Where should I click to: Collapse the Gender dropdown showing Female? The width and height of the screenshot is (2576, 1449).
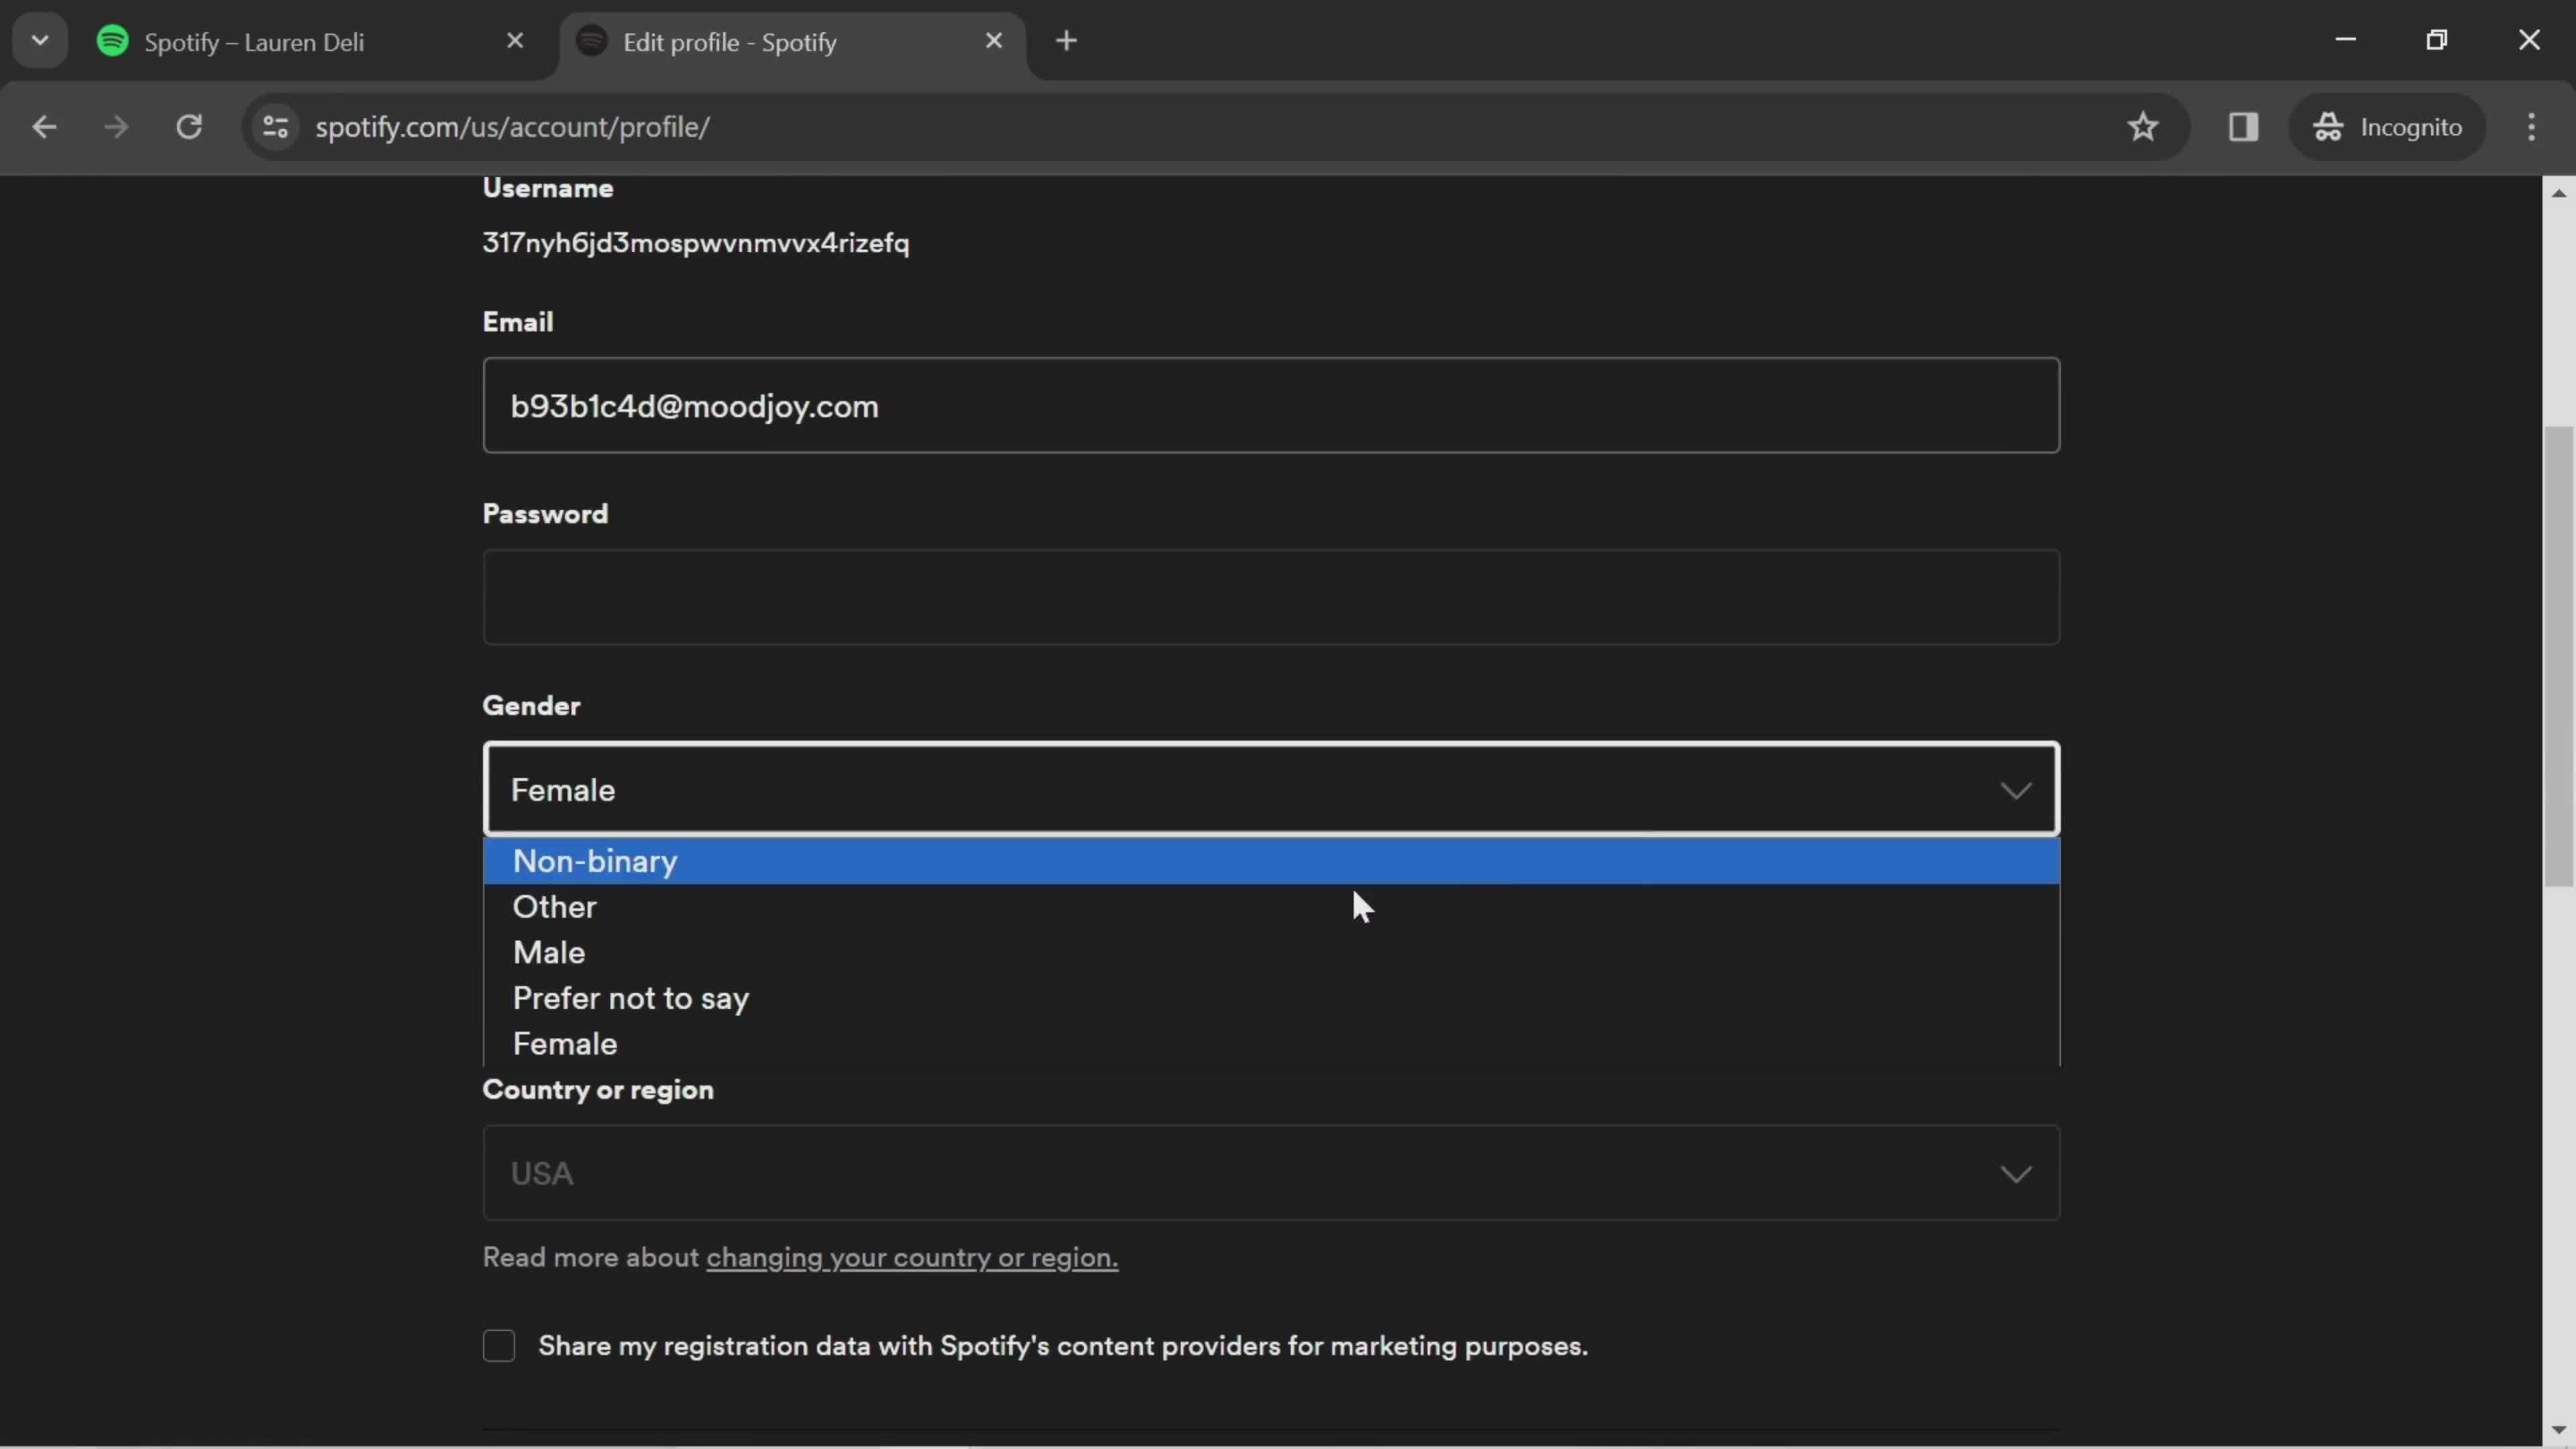[1271, 790]
